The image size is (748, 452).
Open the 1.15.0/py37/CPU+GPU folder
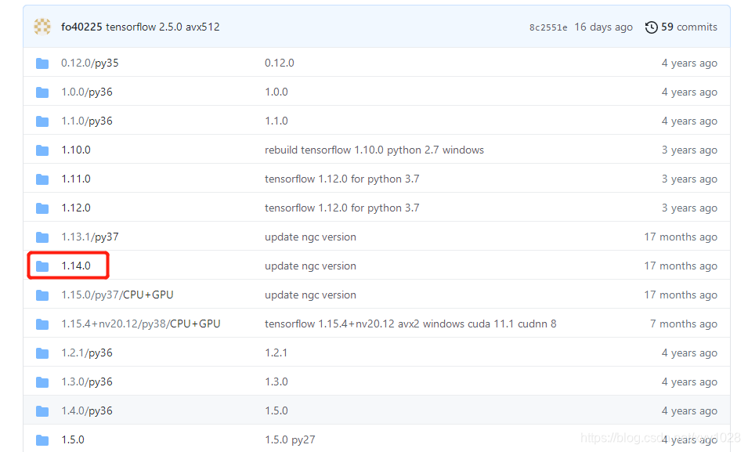(x=117, y=295)
